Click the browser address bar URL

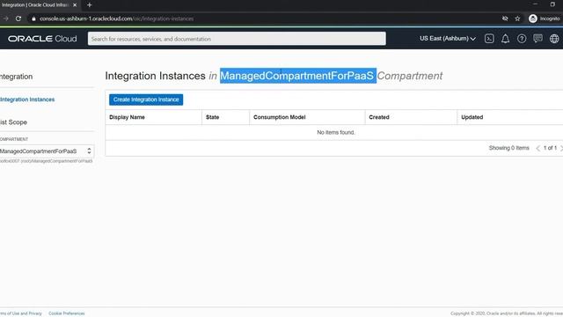117,18
